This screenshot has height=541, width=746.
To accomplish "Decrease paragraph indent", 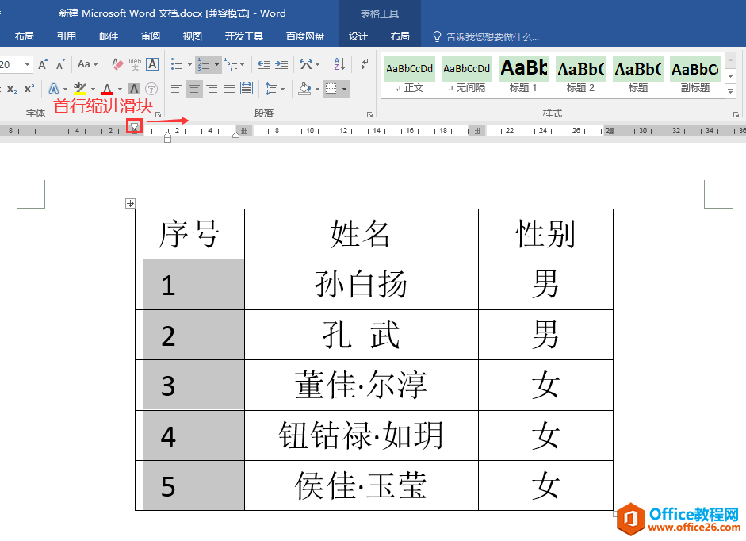I will coord(263,64).
